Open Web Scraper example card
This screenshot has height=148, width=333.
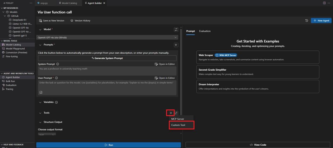pyautogui.click(x=257, y=57)
